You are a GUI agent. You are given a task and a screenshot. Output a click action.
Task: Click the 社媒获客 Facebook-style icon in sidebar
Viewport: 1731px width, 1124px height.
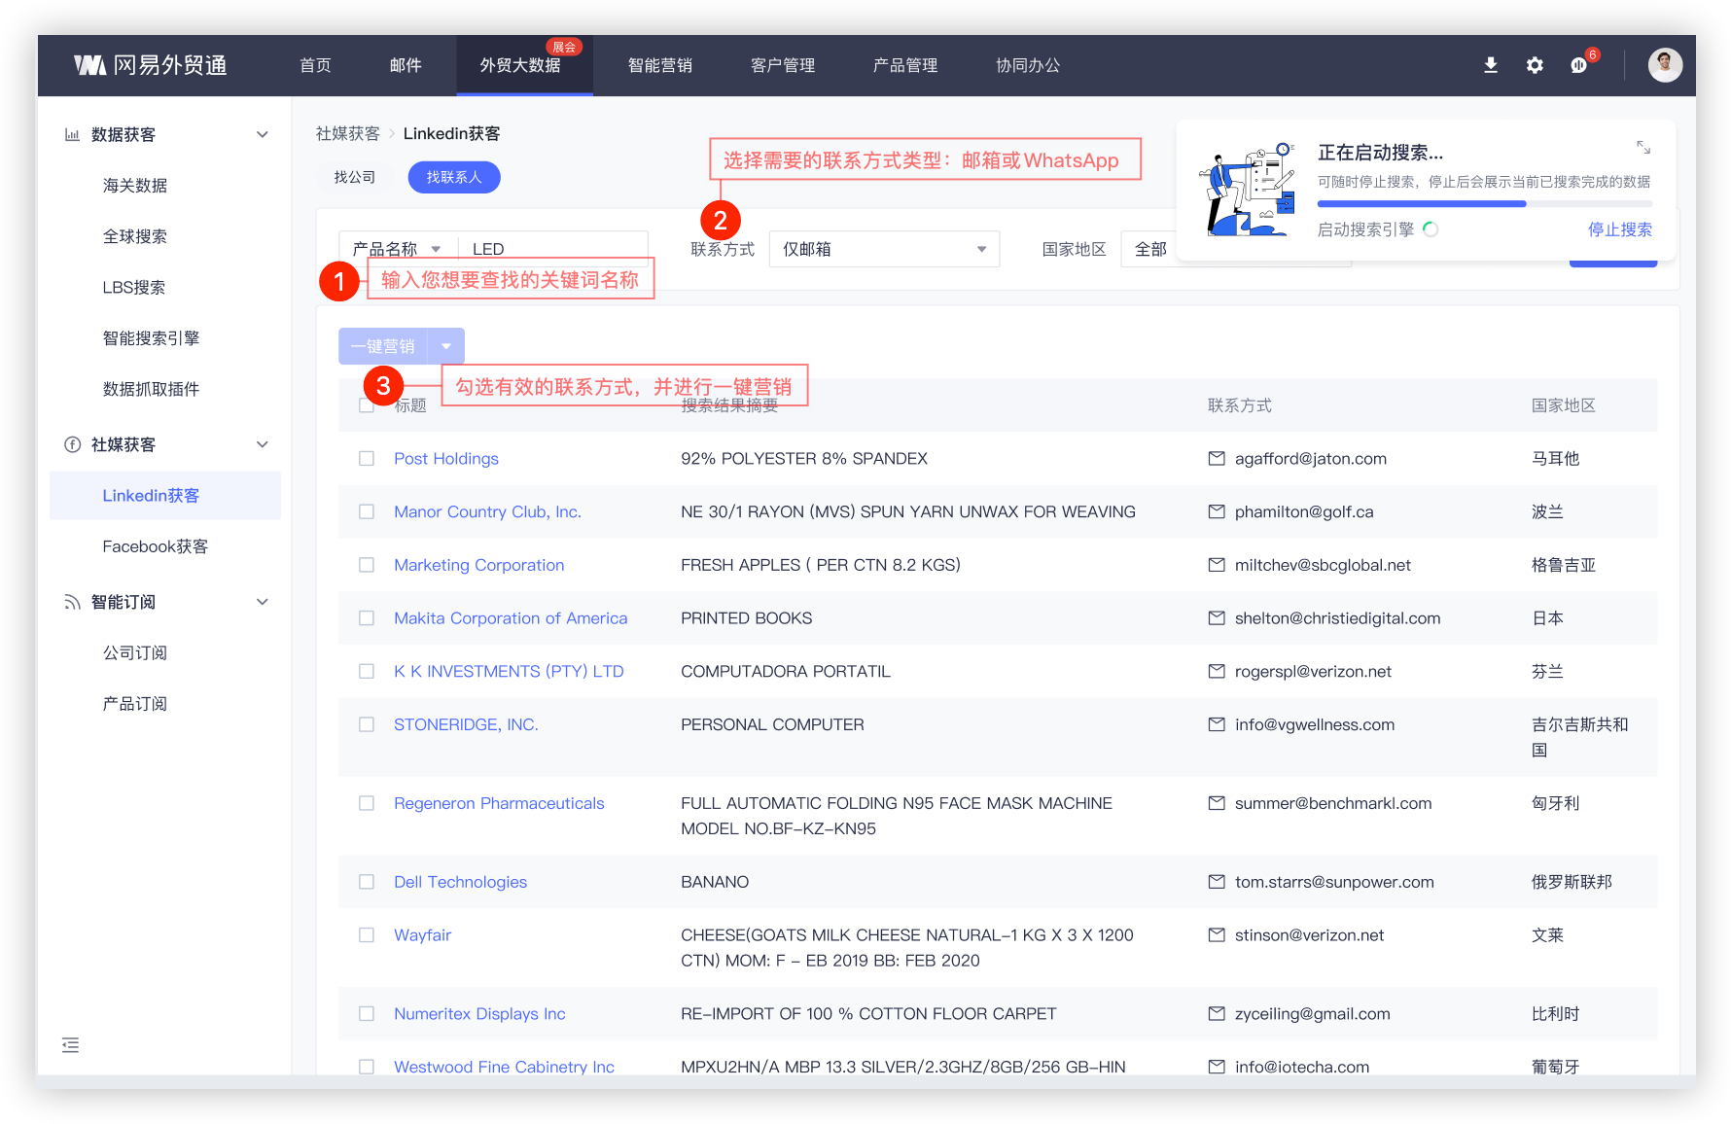[72, 444]
